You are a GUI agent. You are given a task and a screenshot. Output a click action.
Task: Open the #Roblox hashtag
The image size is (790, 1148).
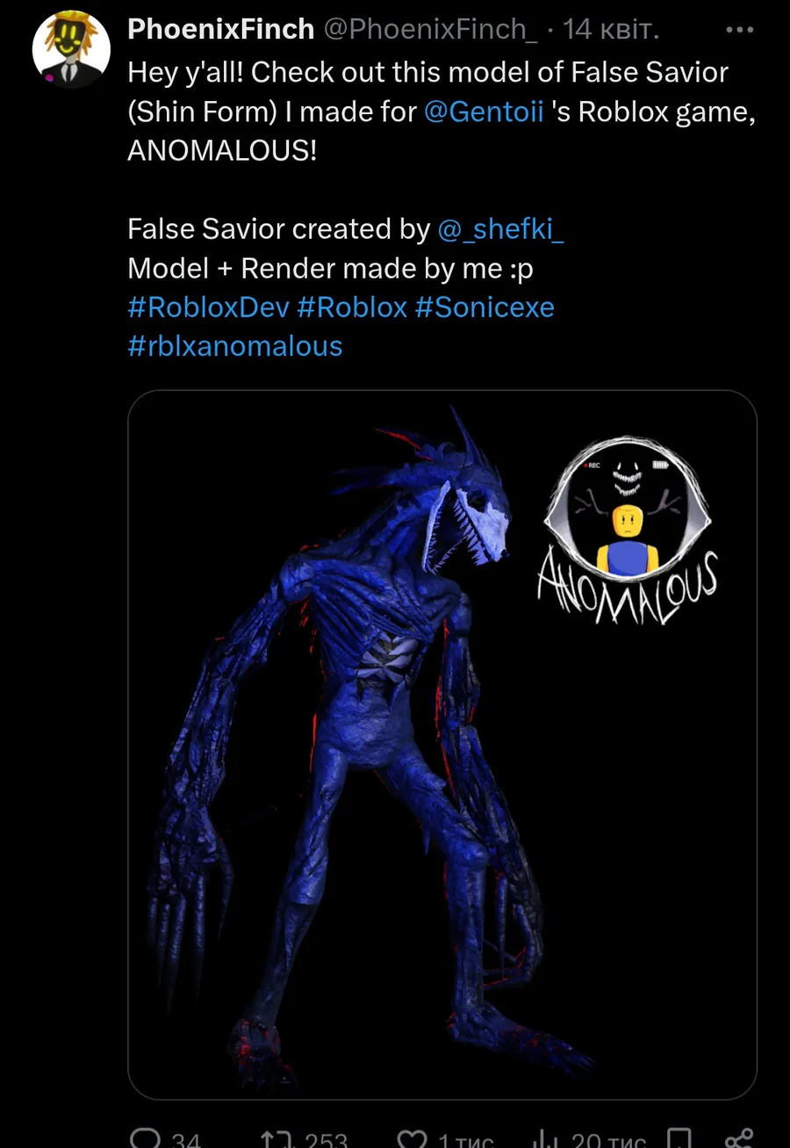pyautogui.click(x=352, y=307)
